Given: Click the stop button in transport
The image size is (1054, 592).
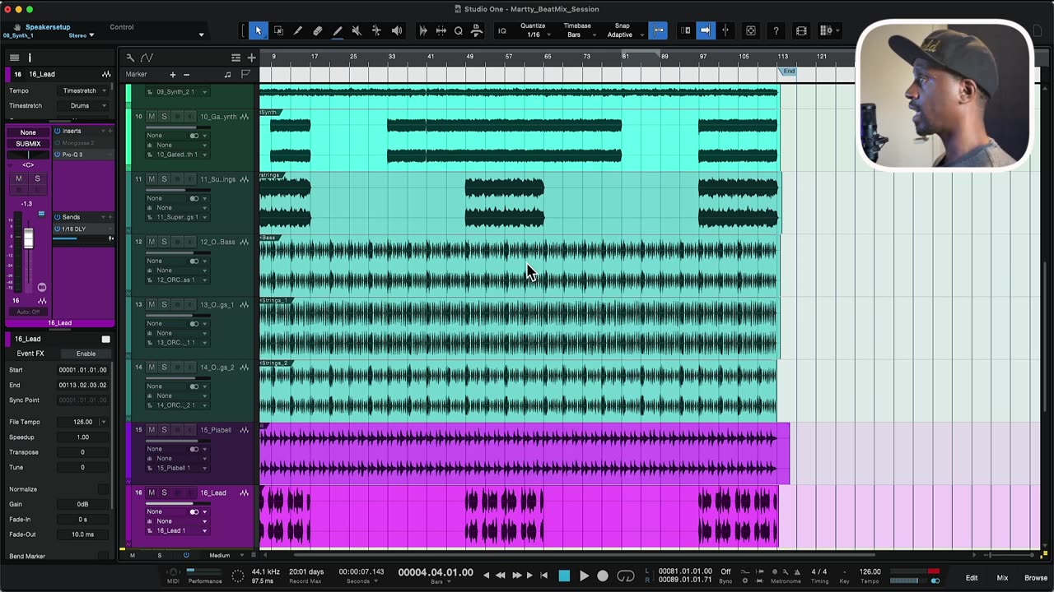Looking at the screenshot, I should tap(564, 576).
